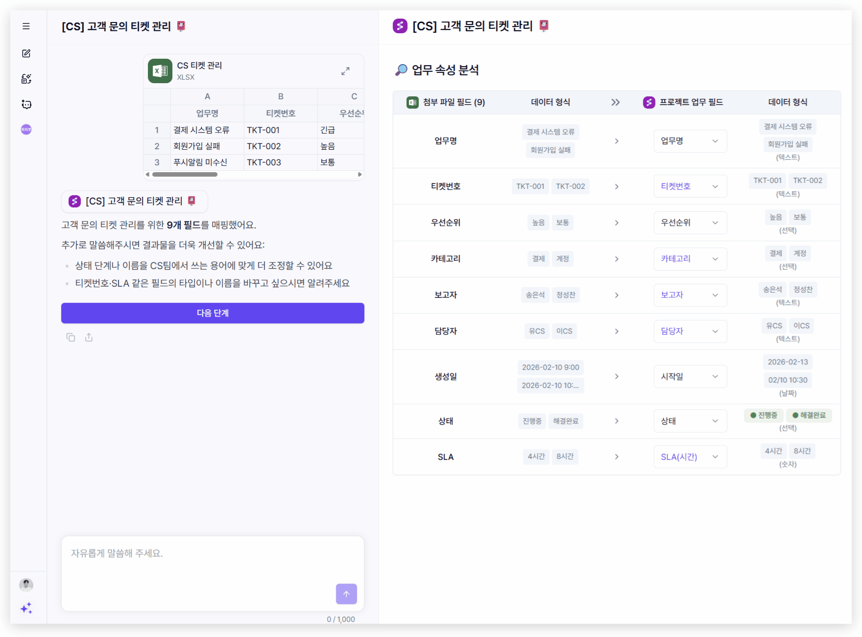Open the 회의봇 shortcut in the sidebar
The width and height of the screenshot is (862, 637).
click(x=26, y=129)
